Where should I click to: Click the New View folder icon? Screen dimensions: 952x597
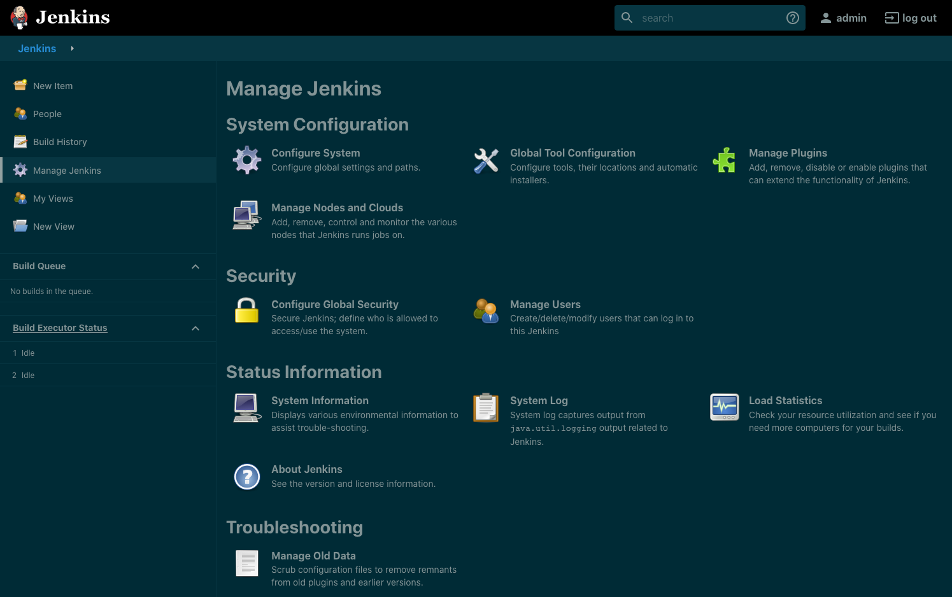tap(20, 226)
